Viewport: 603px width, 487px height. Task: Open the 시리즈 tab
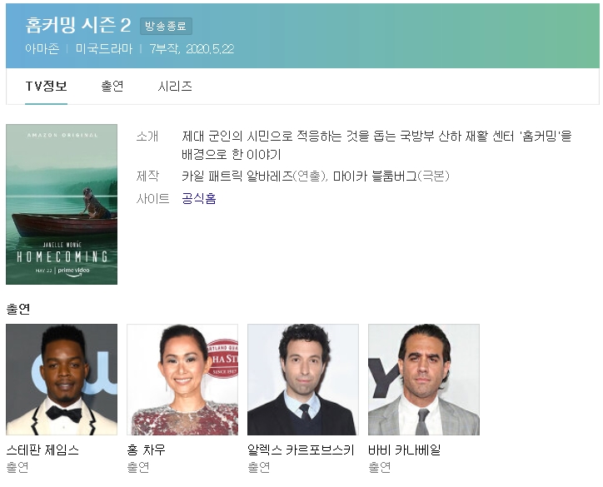pyautogui.click(x=175, y=86)
